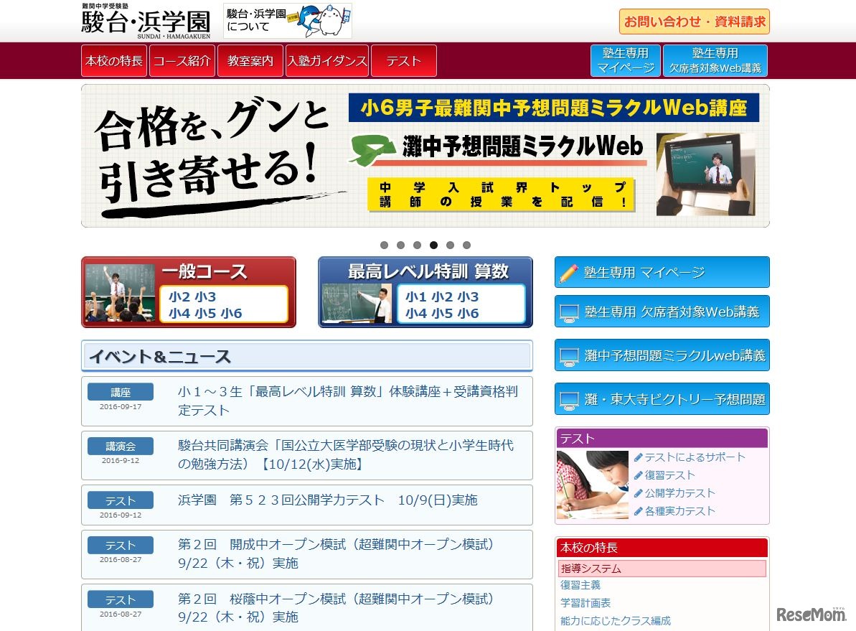Open 復習主義 sidebar link

coord(580,585)
